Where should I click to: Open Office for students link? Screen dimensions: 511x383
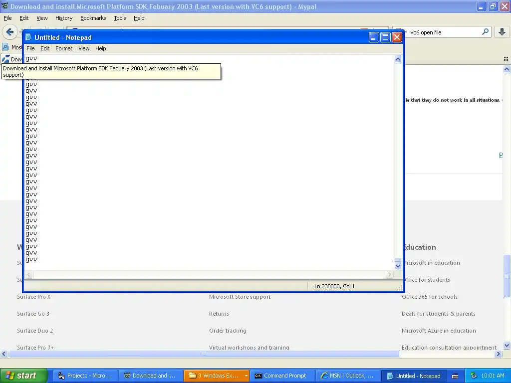pyautogui.click(x=427, y=280)
